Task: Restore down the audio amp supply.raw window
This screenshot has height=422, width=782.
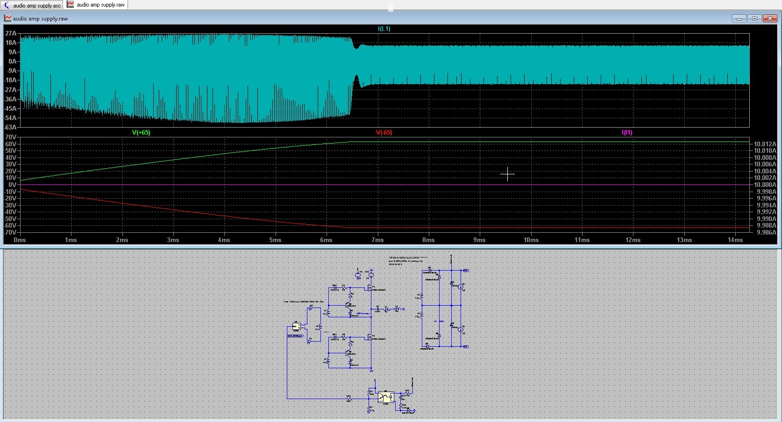Action: [754, 19]
